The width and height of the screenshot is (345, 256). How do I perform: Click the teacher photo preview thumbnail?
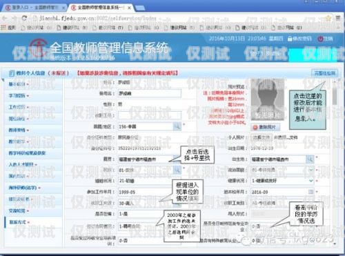pyautogui.click(x=268, y=99)
